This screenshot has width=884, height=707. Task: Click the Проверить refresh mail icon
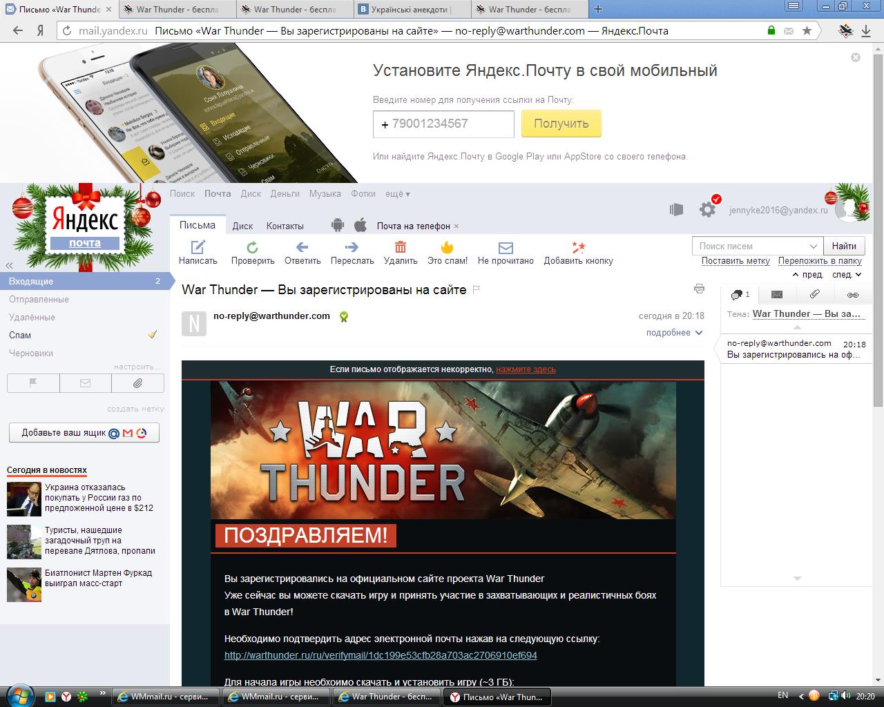(x=253, y=246)
